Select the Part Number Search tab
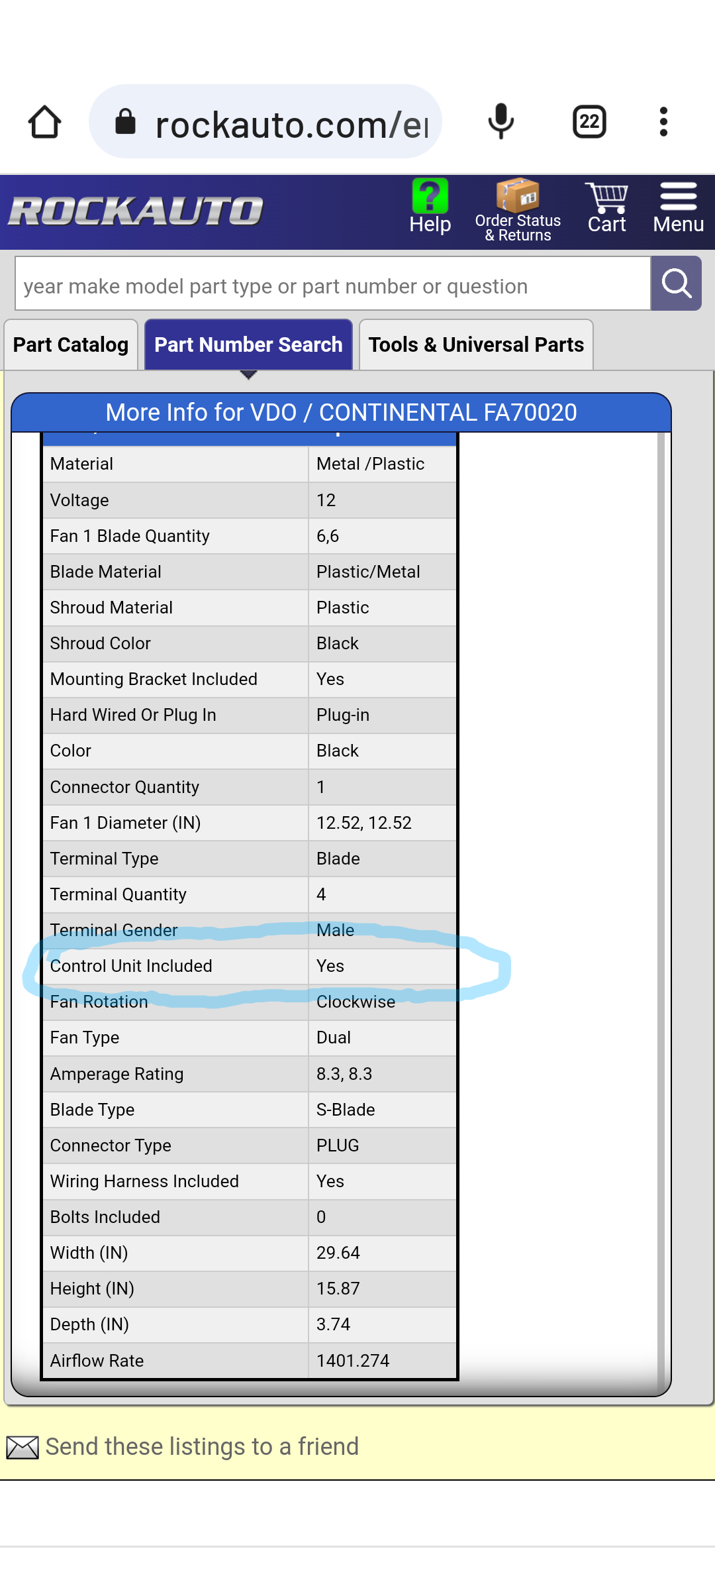Viewport: 715px width, 1590px height. coord(248,344)
